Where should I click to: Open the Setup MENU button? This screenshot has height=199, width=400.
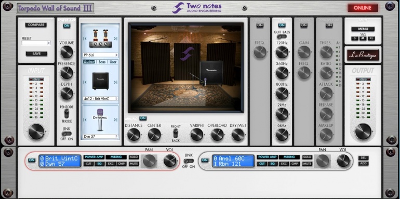[363, 29]
